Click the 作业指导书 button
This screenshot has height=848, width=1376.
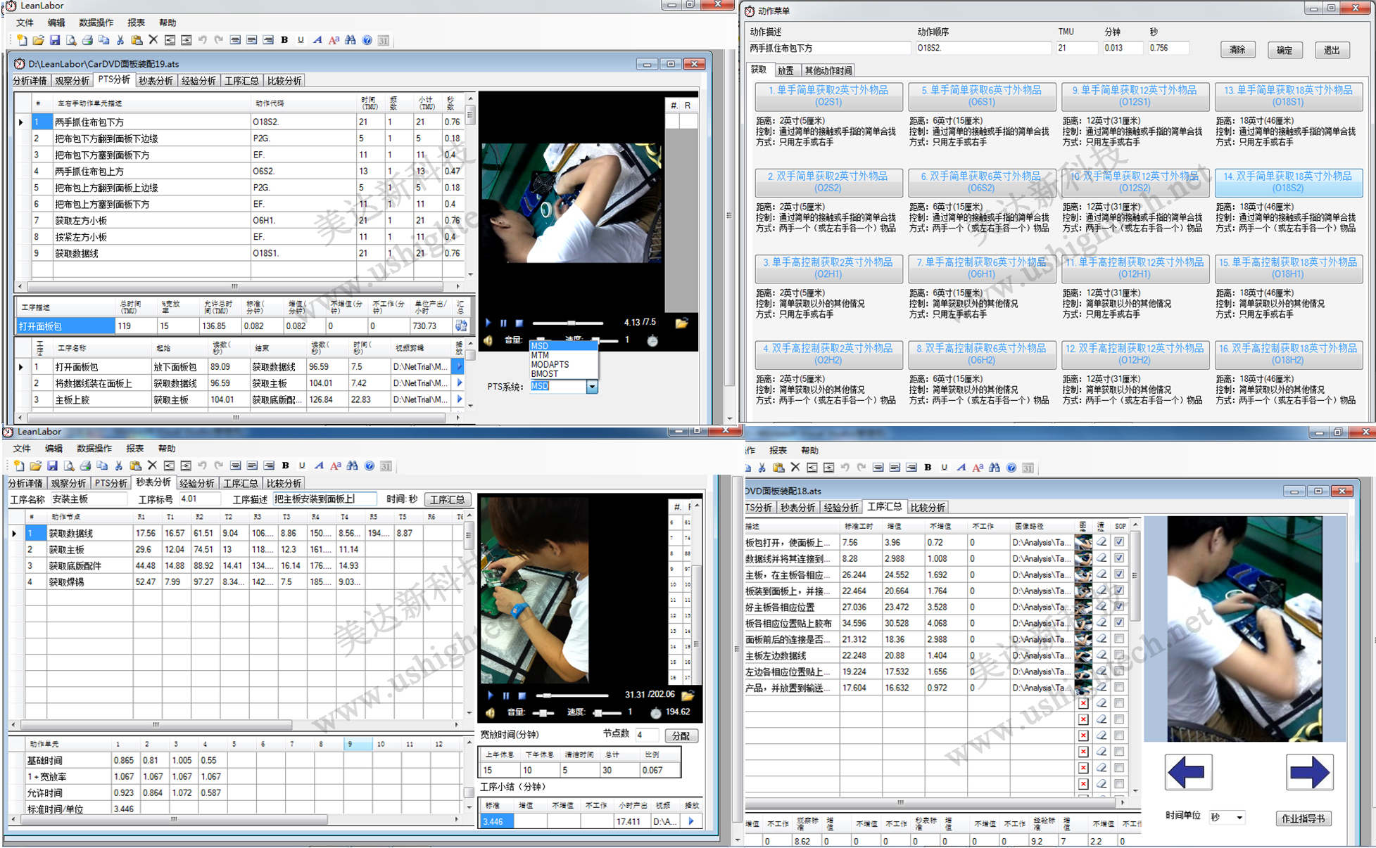1303,818
